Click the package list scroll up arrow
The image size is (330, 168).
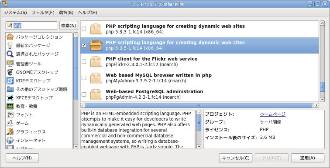click(322, 23)
